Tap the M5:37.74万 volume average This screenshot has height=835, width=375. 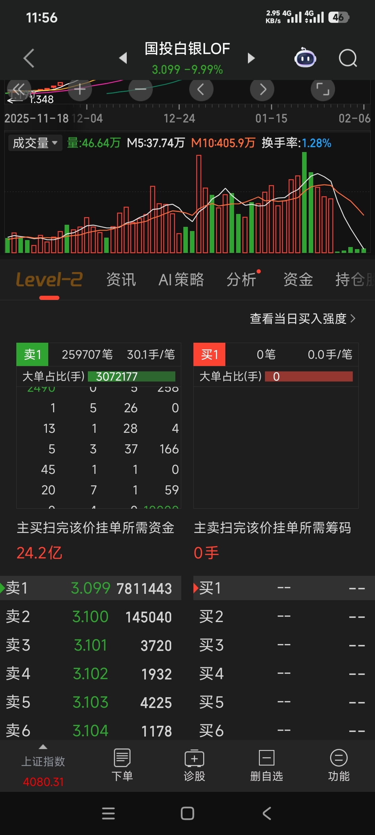[x=156, y=143]
